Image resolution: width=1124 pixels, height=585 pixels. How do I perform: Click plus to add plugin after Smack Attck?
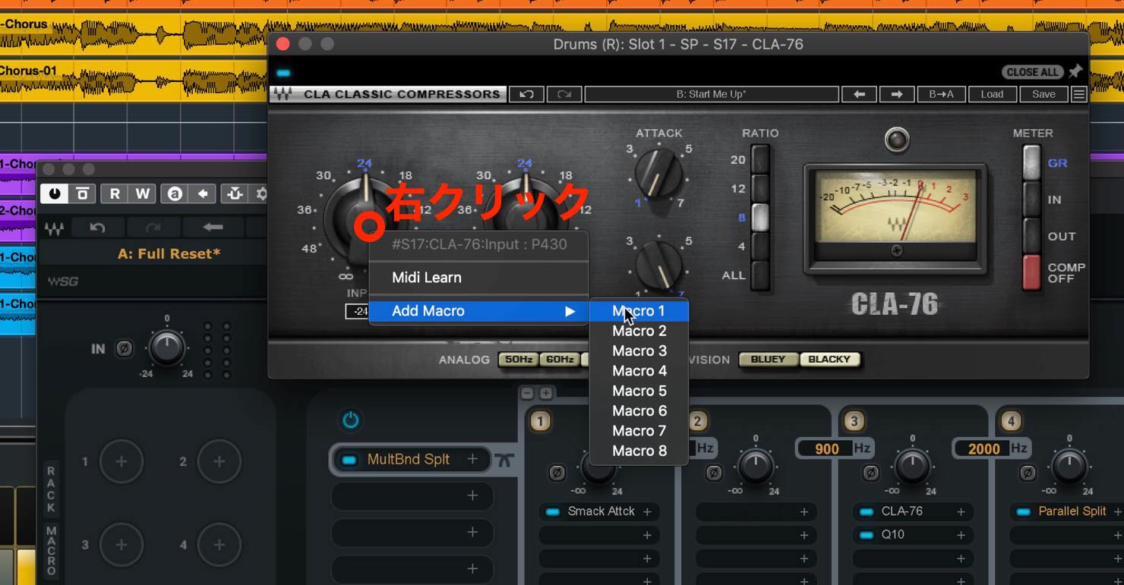coord(647,511)
